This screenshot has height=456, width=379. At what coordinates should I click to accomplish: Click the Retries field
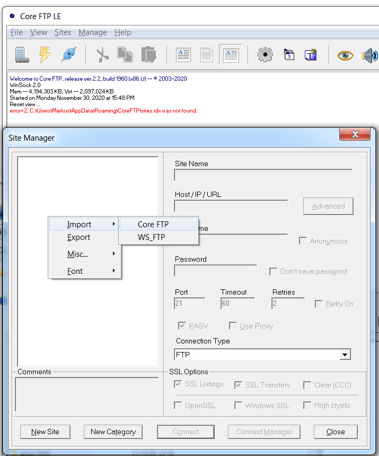click(288, 303)
